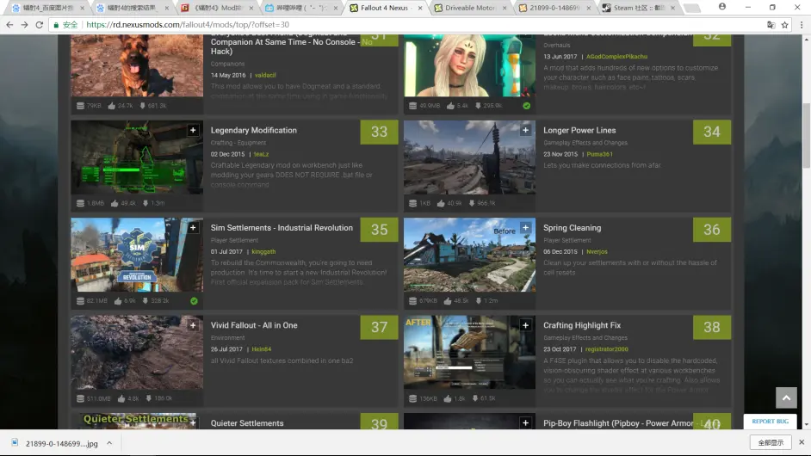Expand options for downloaded jpg file
811x456 pixels.
109,443
